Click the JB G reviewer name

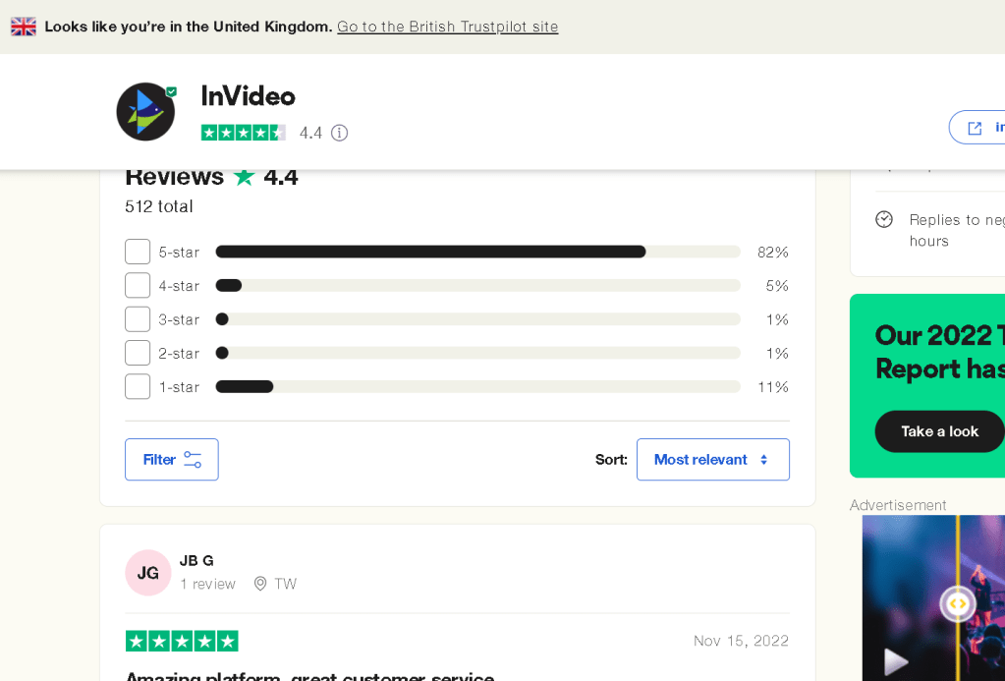pyautogui.click(x=196, y=560)
